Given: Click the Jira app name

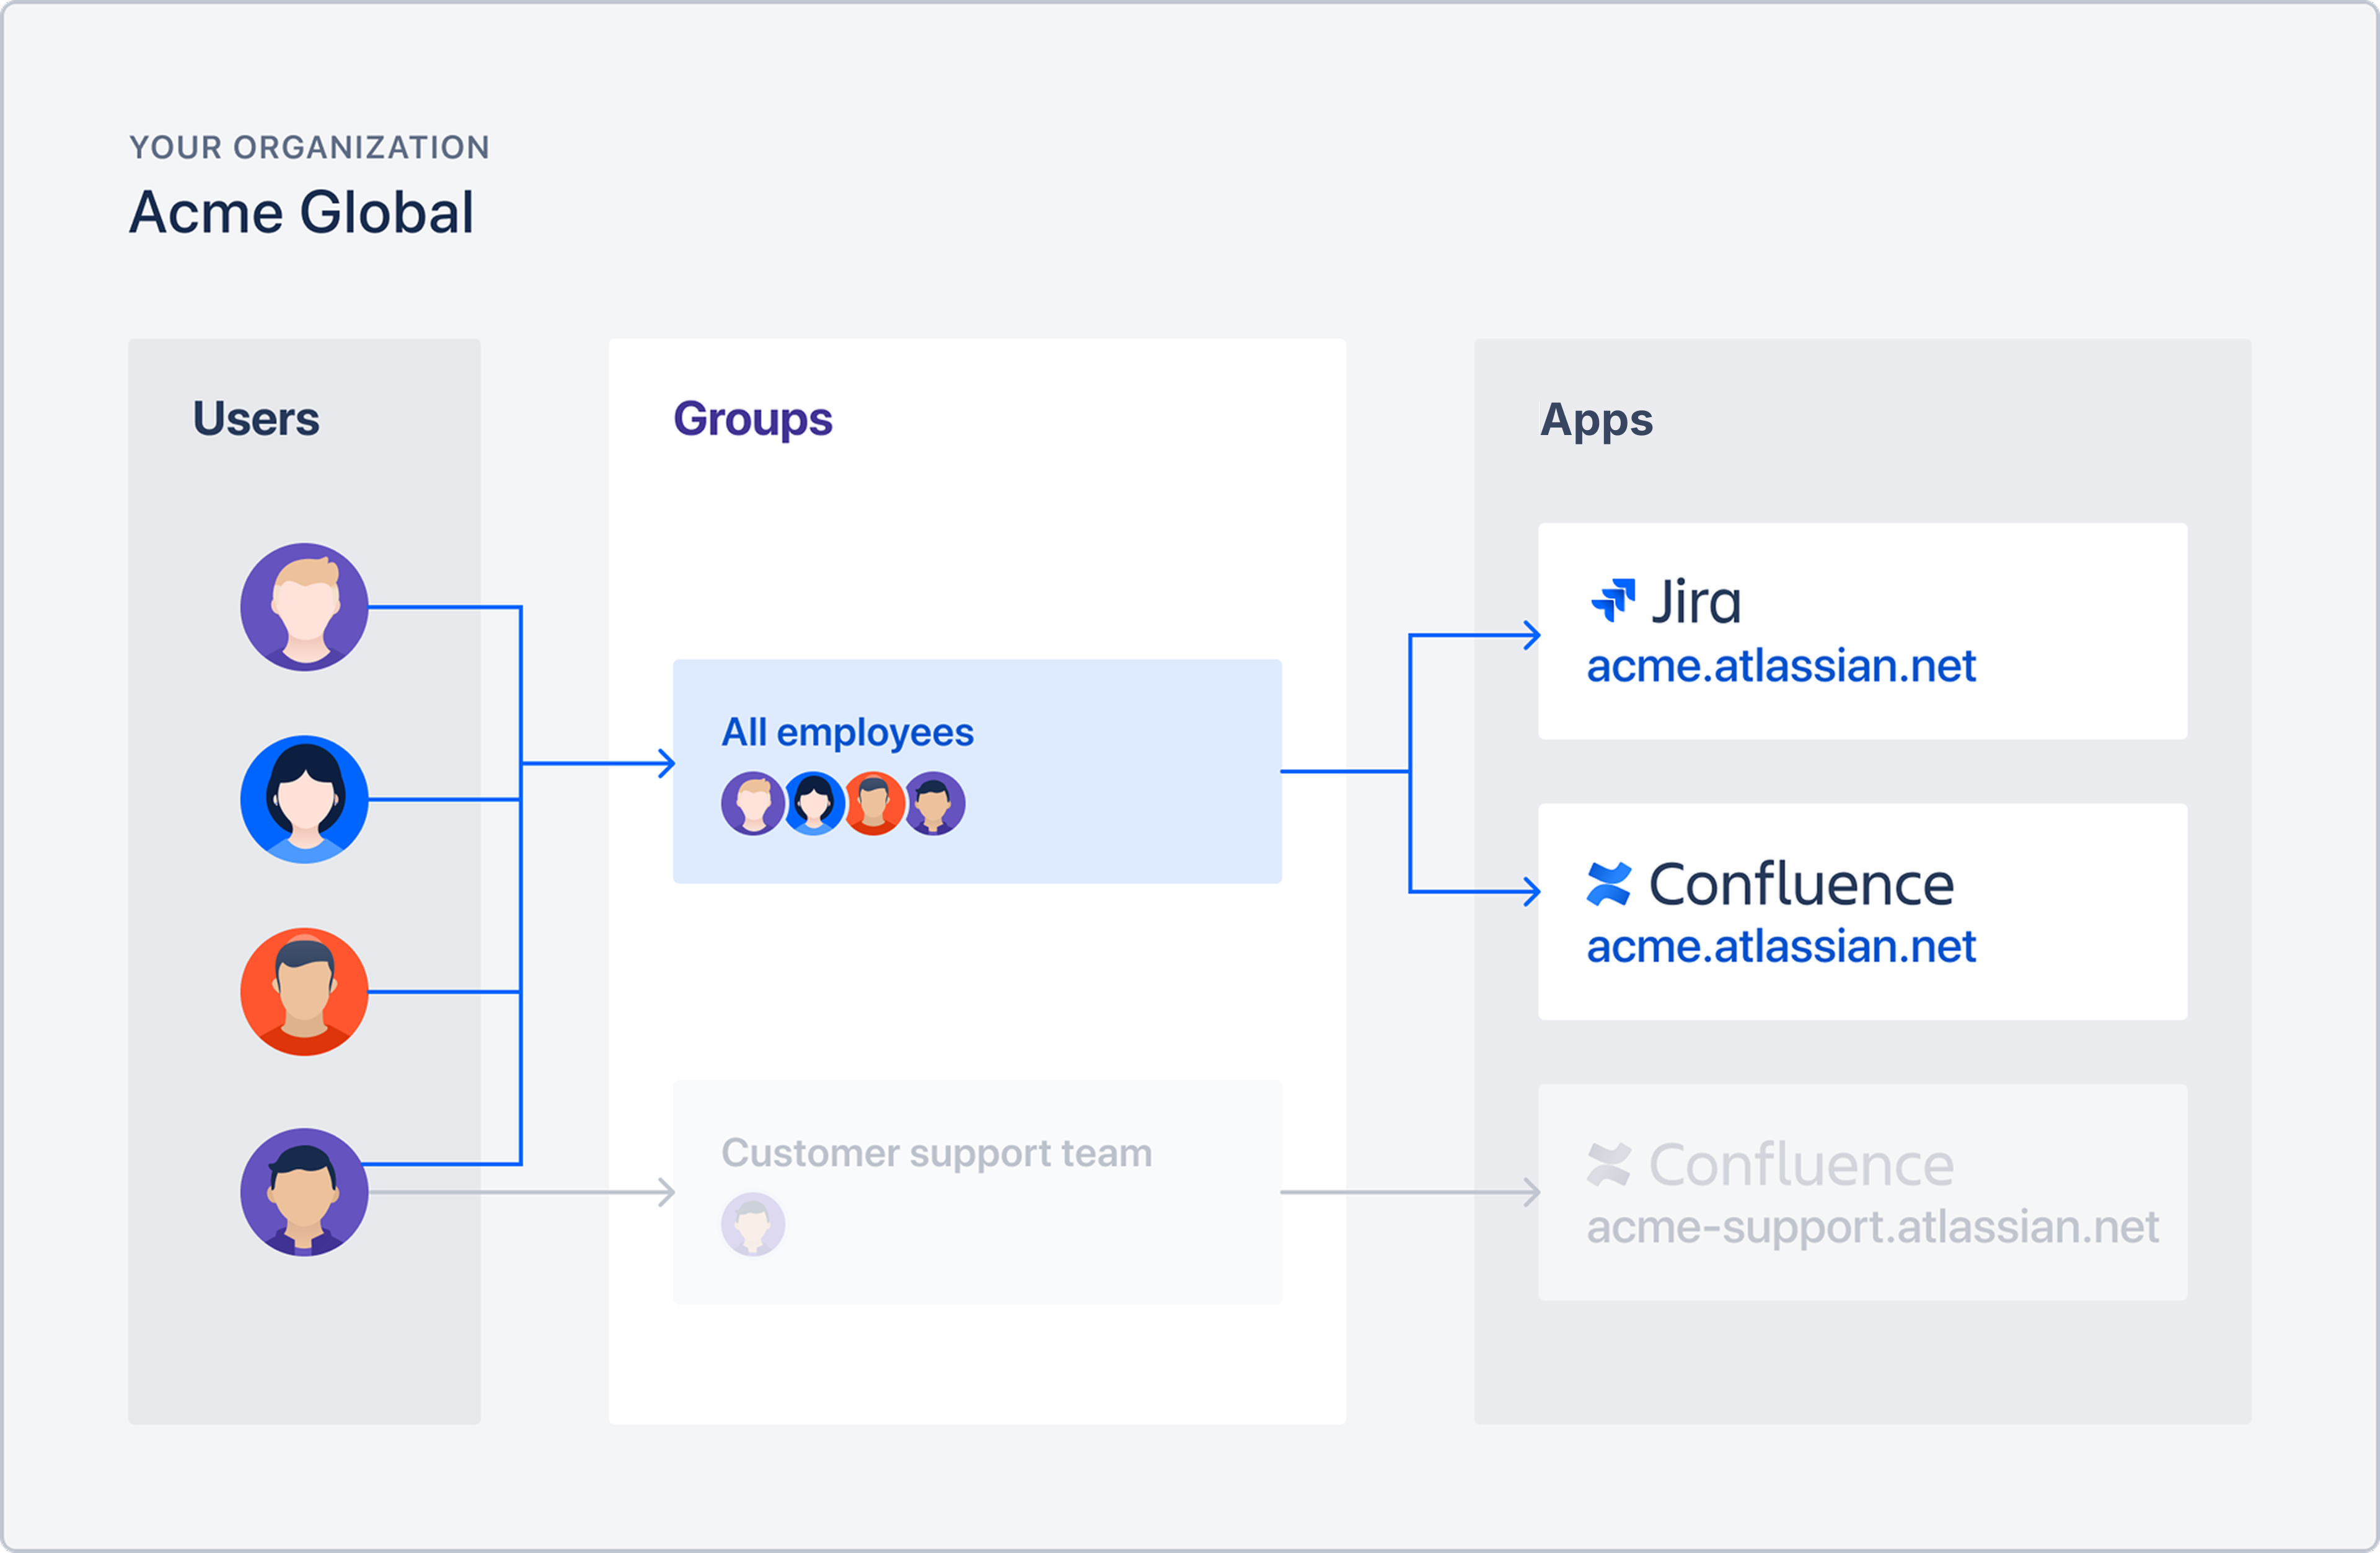Looking at the screenshot, I should click(1696, 601).
